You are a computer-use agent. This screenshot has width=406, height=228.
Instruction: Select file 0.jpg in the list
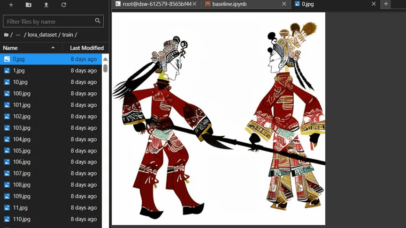tap(51, 59)
